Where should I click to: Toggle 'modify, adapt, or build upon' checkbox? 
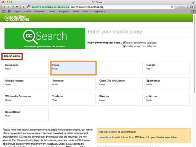[x=124, y=46]
